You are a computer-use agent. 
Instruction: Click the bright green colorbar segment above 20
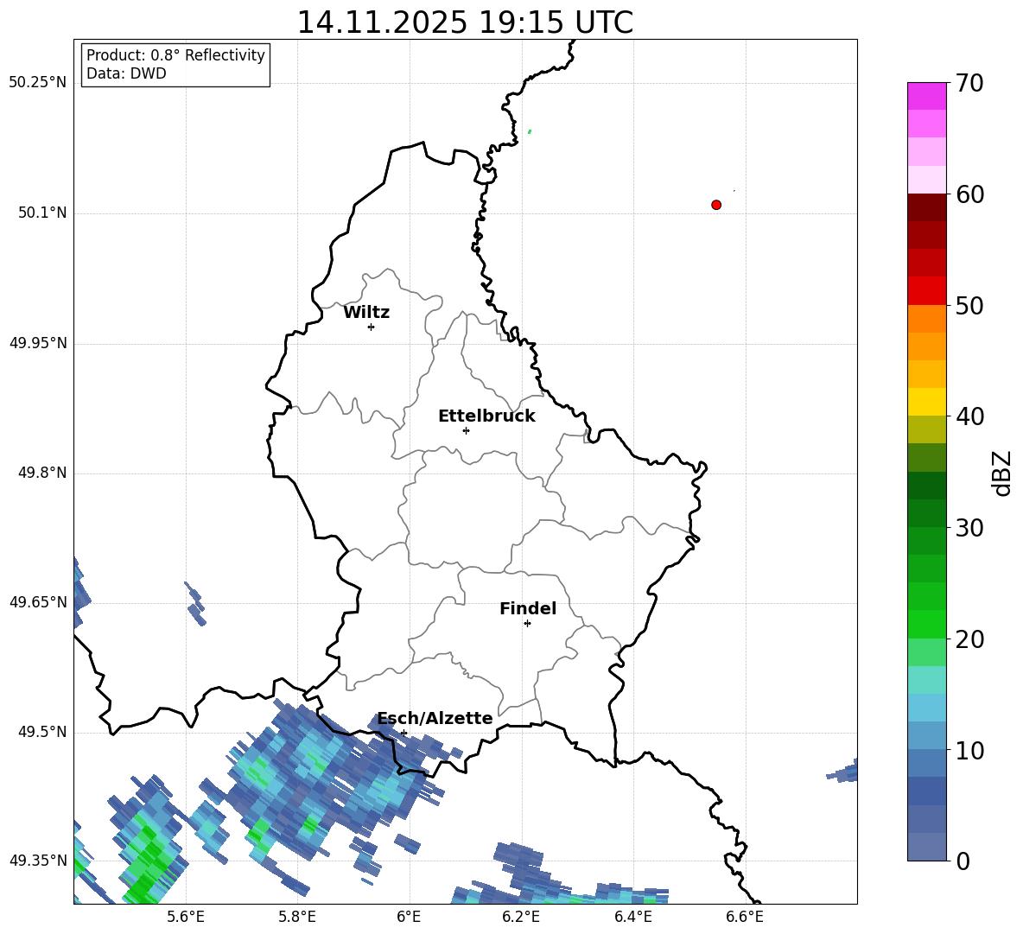click(x=927, y=624)
